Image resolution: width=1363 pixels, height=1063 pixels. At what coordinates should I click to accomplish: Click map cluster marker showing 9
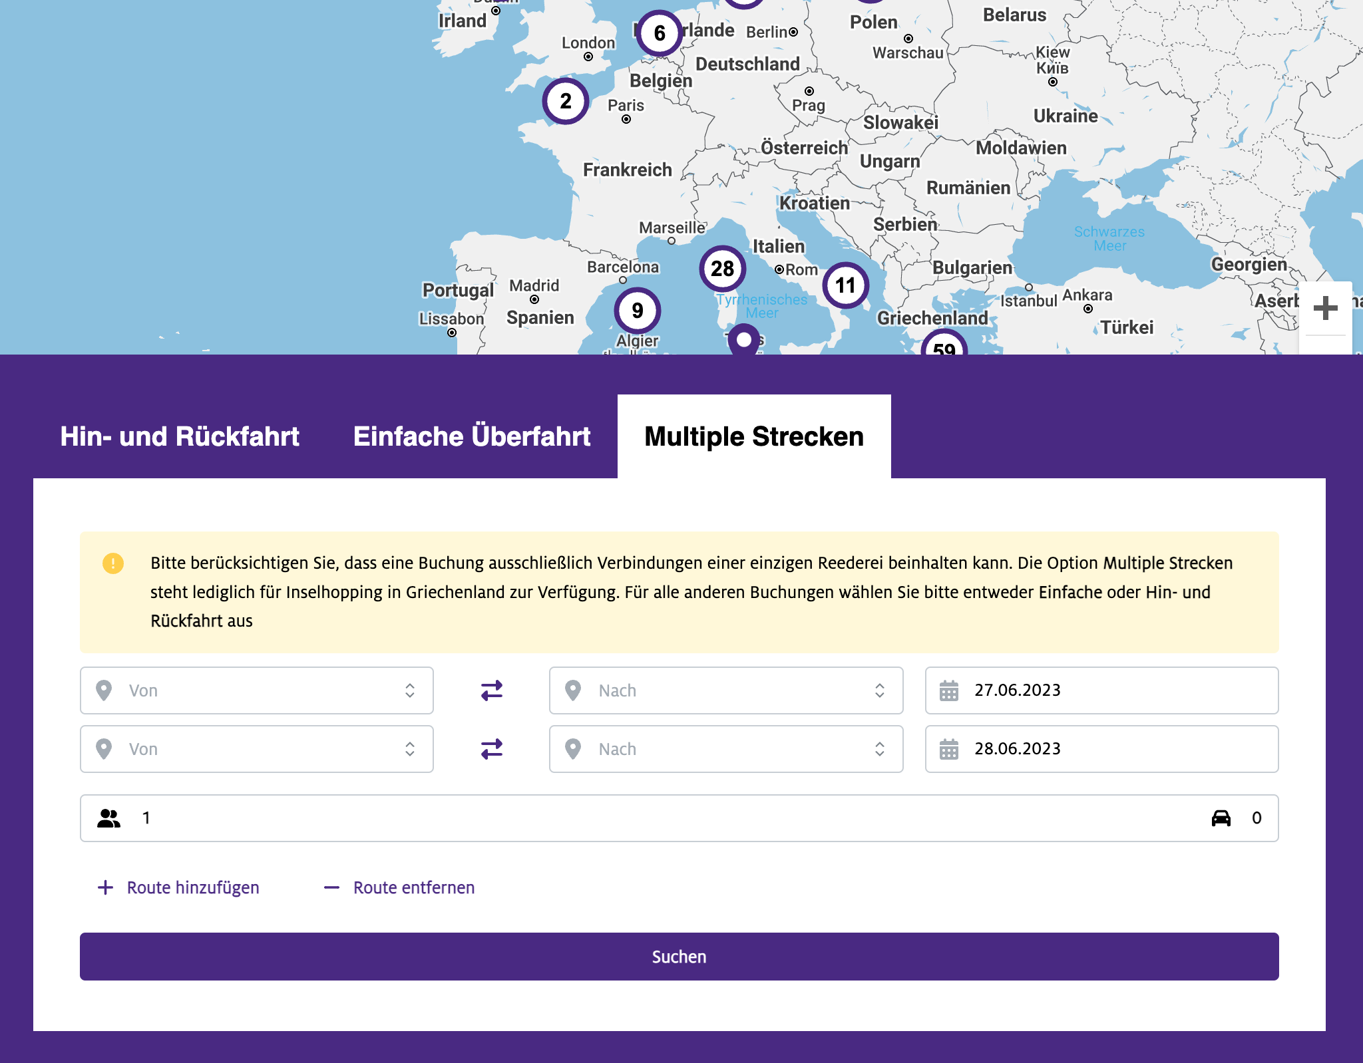point(637,311)
